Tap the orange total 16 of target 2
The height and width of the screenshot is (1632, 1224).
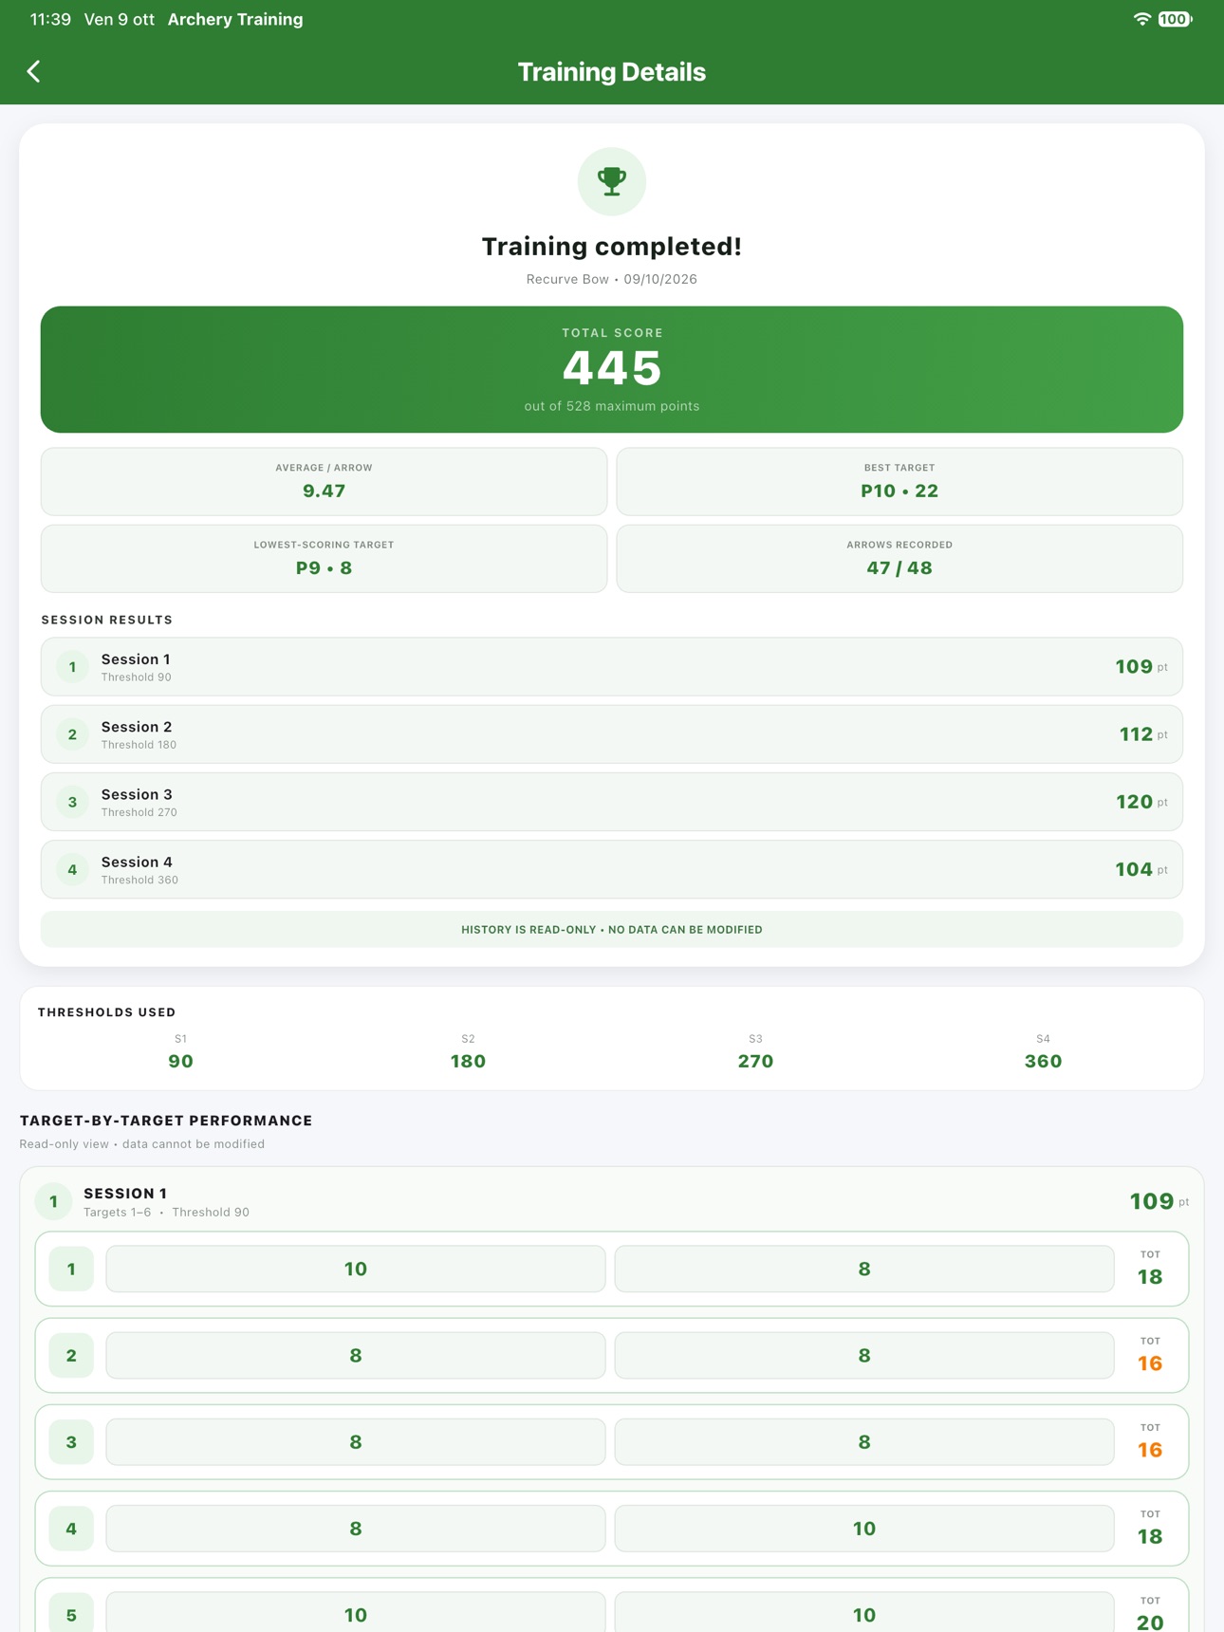[x=1150, y=1363]
